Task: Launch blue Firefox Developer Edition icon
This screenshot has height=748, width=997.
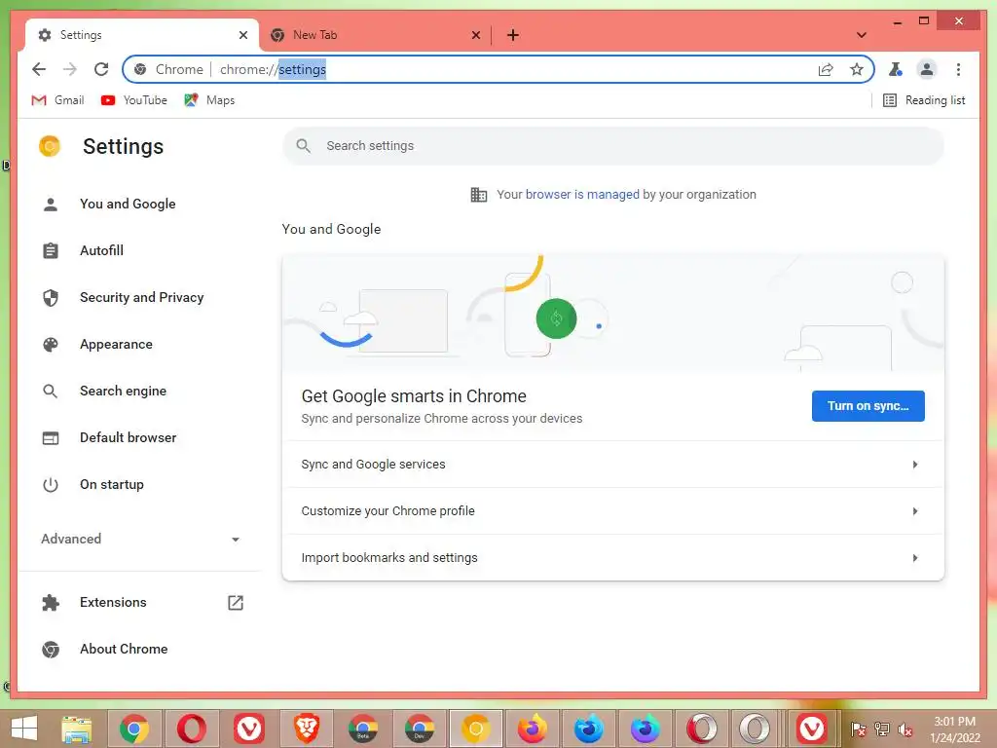Action: coord(589,729)
